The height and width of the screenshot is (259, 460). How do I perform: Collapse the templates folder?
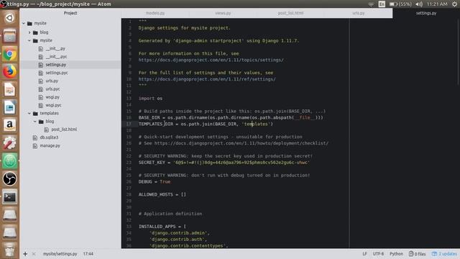click(x=29, y=114)
